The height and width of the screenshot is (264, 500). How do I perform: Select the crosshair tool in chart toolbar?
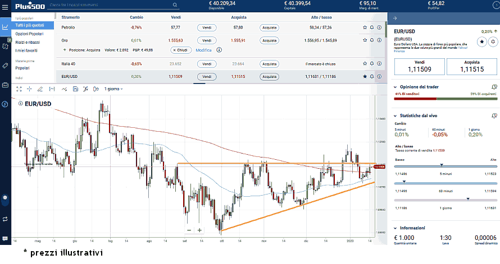pos(29,89)
